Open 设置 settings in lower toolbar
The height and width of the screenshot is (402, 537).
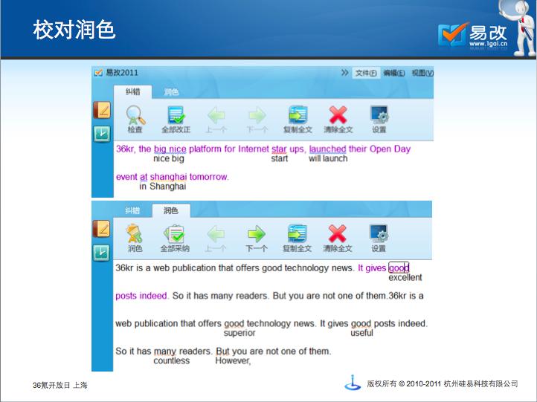[379, 233]
